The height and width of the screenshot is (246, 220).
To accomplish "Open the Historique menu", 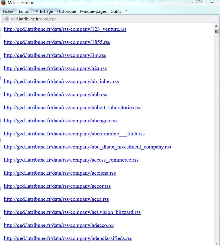I will (x=67, y=11).
